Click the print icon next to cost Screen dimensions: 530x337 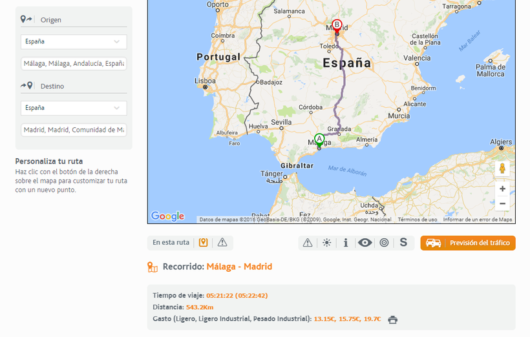coord(393,320)
